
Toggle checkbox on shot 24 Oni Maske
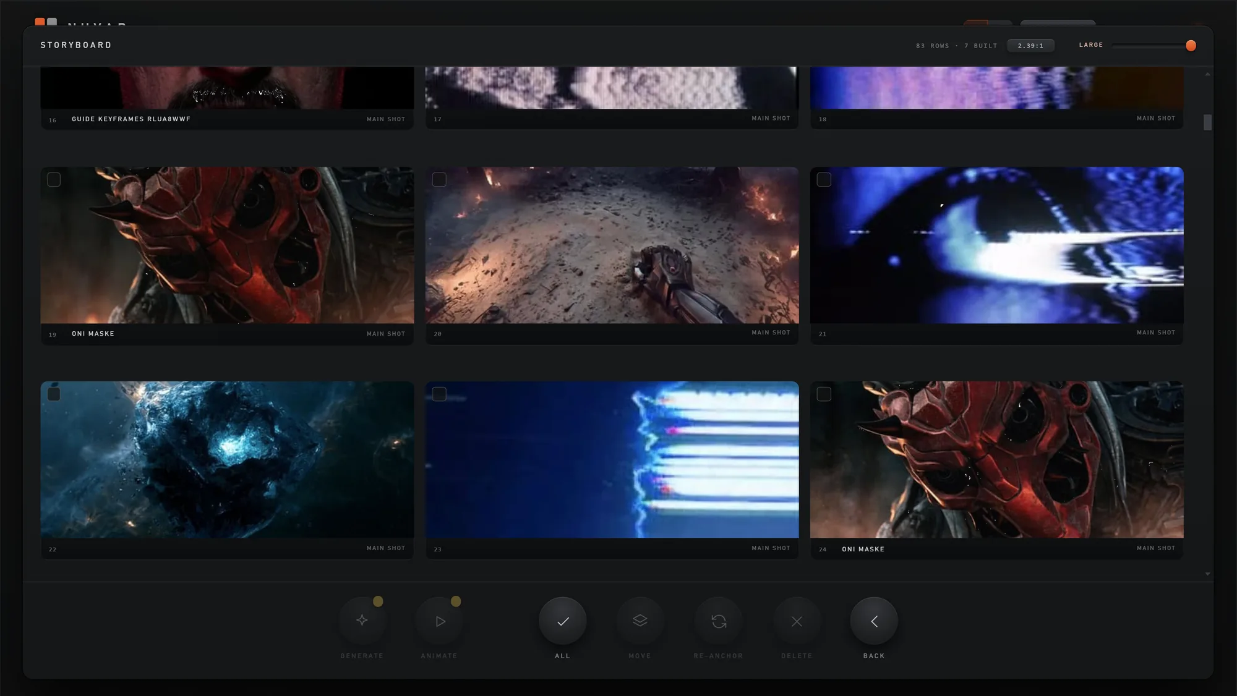coord(824,394)
